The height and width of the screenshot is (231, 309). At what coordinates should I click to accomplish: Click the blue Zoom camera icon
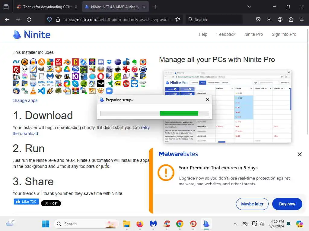point(109,91)
